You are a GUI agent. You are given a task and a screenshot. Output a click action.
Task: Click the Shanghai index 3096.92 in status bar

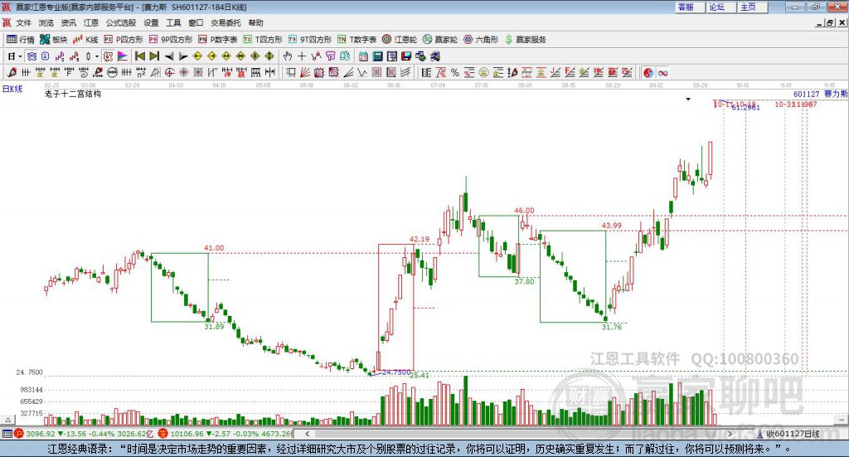coord(41,434)
